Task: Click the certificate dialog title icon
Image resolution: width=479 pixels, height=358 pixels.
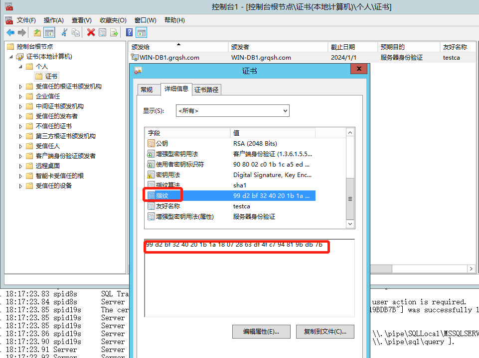Action: coord(138,71)
